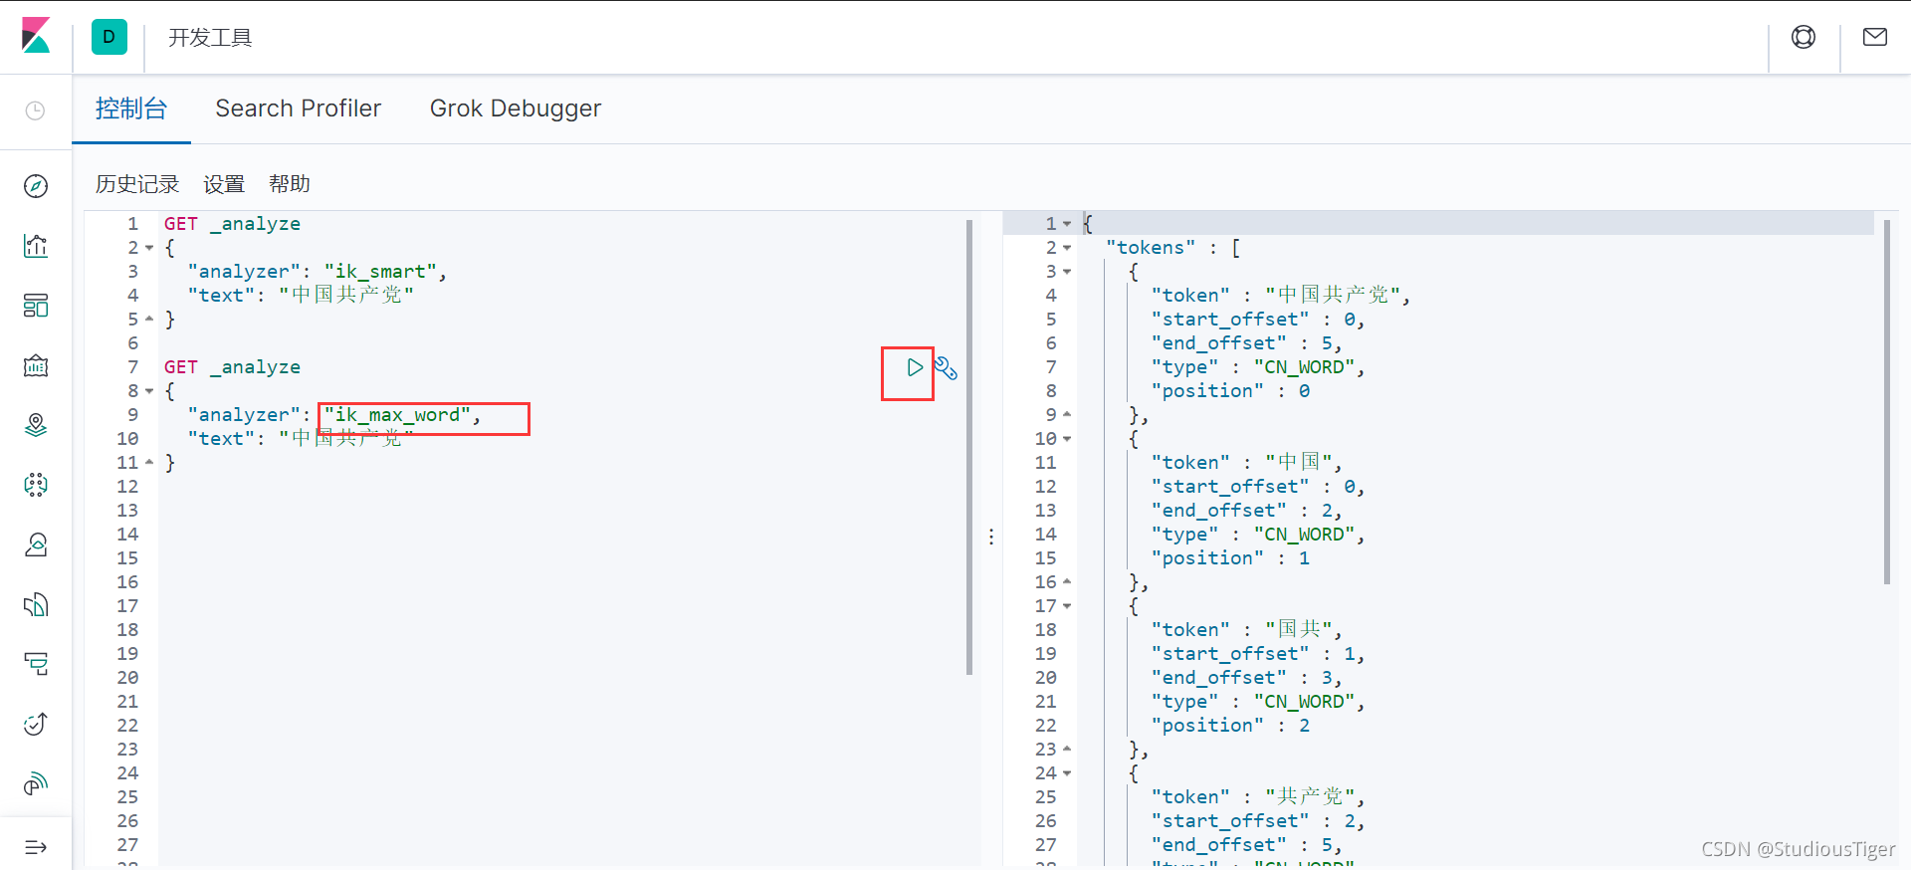1911x870 pixels.
Task: Open Maps pin icon in sidebar
Action: click(36, 425)
